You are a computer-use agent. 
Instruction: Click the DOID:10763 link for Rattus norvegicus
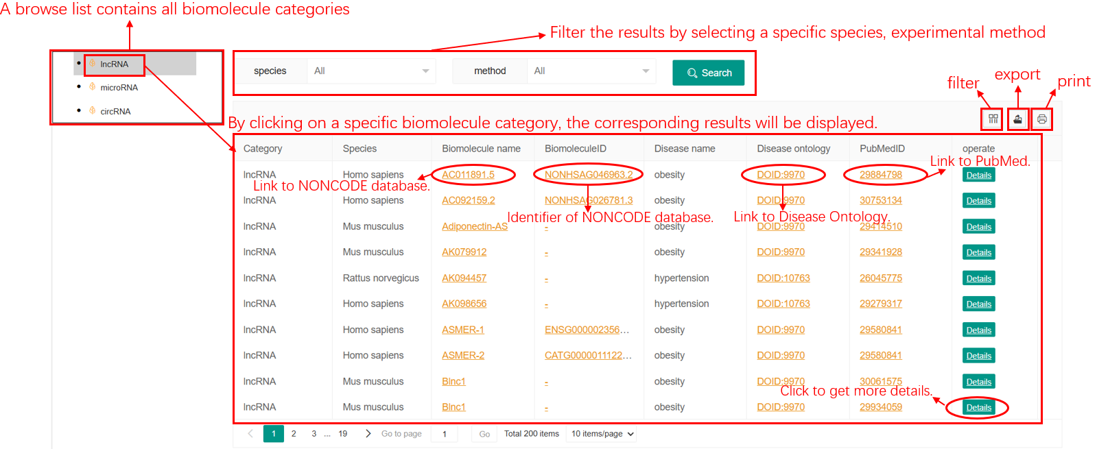(783, 278)
